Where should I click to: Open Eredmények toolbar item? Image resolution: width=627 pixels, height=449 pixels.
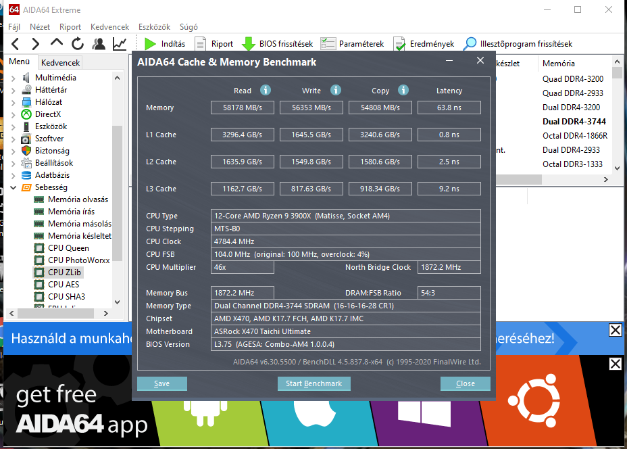tap(424, 44)
